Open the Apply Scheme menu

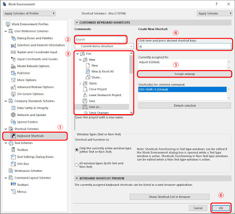(x=214, y=13)
